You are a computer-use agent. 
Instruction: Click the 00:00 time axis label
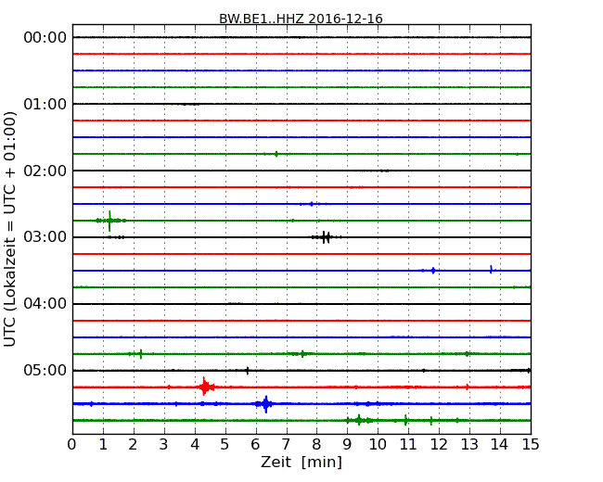pyautogui.click(x=45, y=38)
